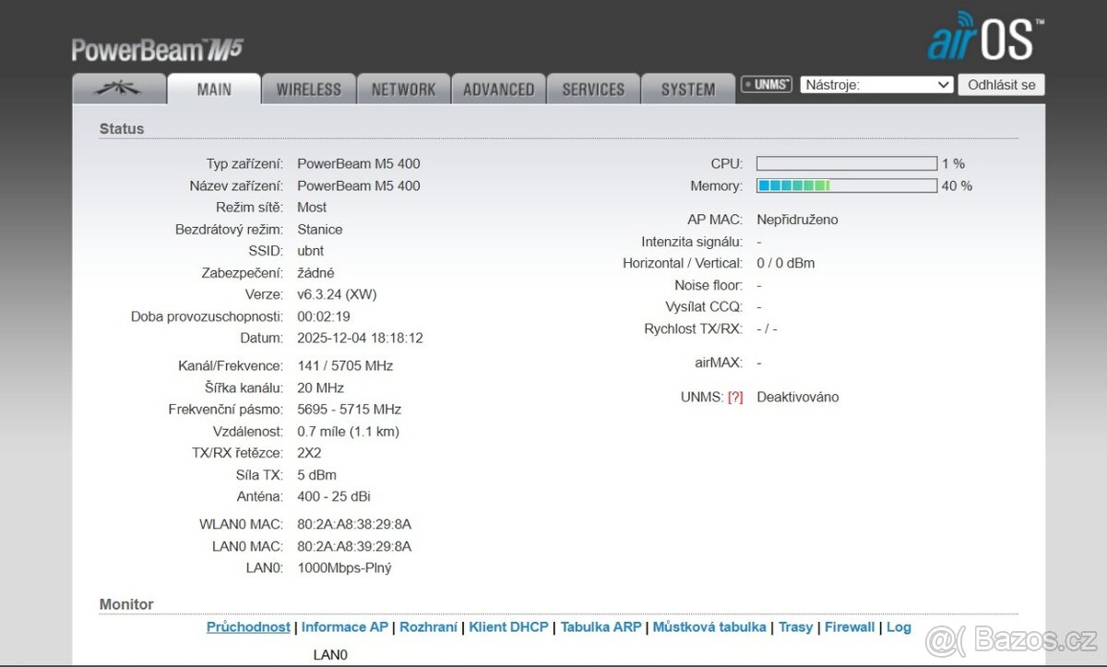Click the Memory usage bar
The height and width of the screenshot is (667, 1107).
point(846,186)
